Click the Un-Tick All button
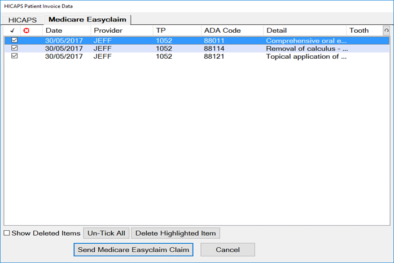394x263 pixels. [x=106, y=233]
